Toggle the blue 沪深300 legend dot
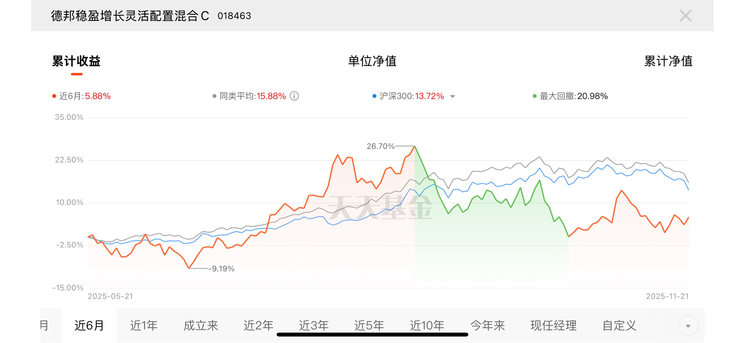Viewport: 745px width, 343px height. tap(374, 96)
